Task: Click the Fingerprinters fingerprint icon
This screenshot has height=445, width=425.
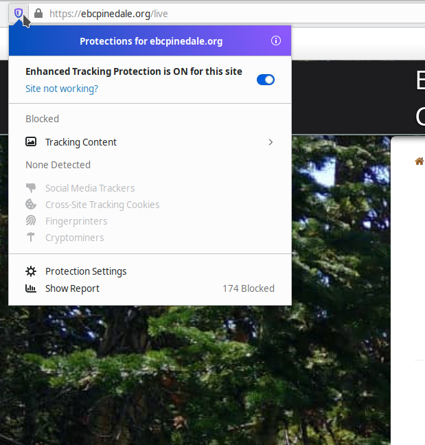Action: (x=31, y=220)
